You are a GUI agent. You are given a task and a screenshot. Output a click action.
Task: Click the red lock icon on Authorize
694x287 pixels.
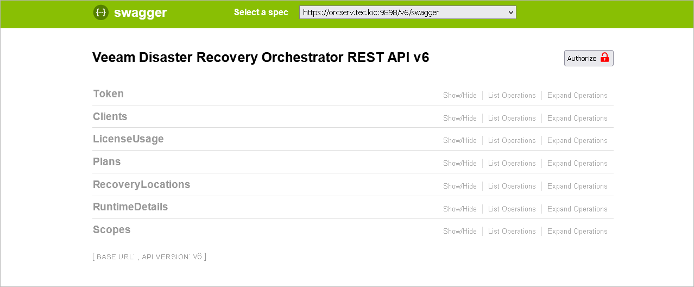point(604,58)
